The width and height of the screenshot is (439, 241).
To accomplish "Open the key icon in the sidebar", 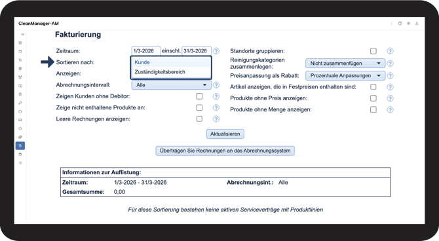I will tap(20, 103).
